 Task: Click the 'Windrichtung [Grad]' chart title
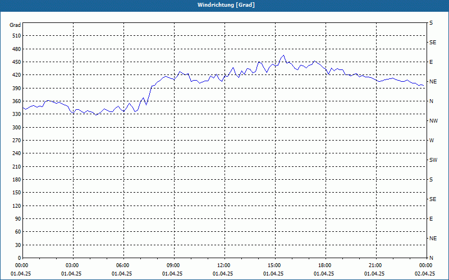pos(226,5)
